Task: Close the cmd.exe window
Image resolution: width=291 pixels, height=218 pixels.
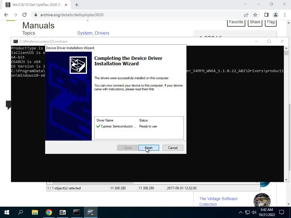Action: [282, 41]
